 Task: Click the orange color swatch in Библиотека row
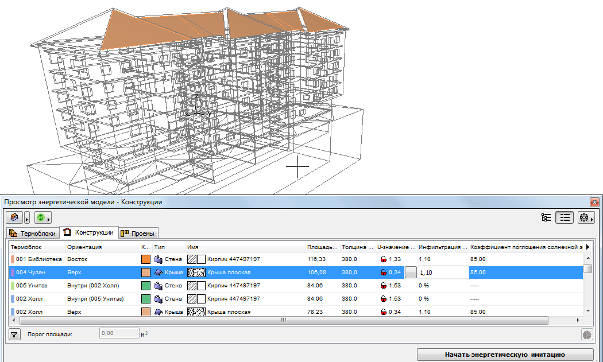pyautogui.click(x=146, y=259)
